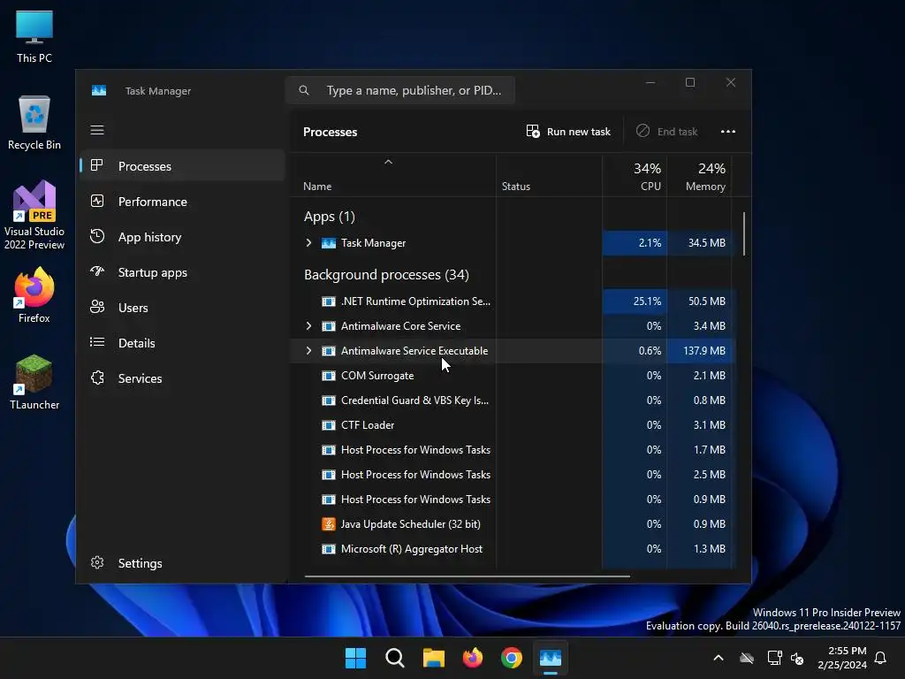Open the Startup apps page

tap(182, 272)
